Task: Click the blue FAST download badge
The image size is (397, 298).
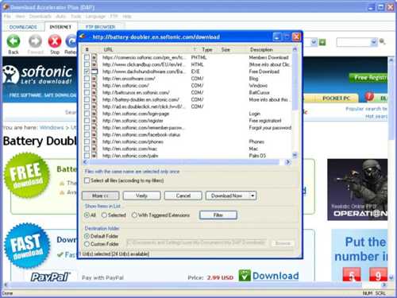Action: click(x=28, y=246)
